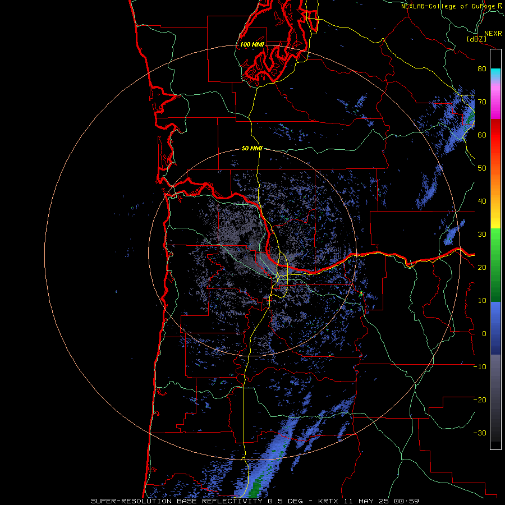The height and width of the screenshot is (505, 505).
Task: Click the -20 value on reflectivity scale
Action: [480, 400]
